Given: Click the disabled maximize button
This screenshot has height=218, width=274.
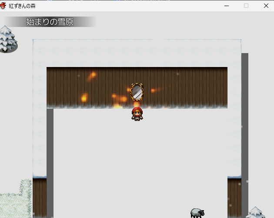Looking at the screenshot, I should point(246,6).
